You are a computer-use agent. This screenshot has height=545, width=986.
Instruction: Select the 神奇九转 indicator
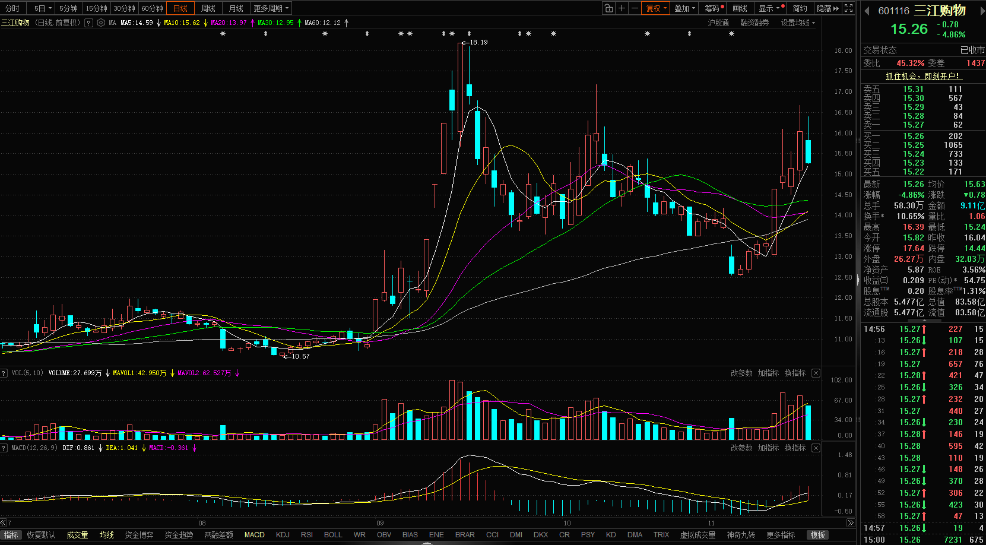click(741, 535)
